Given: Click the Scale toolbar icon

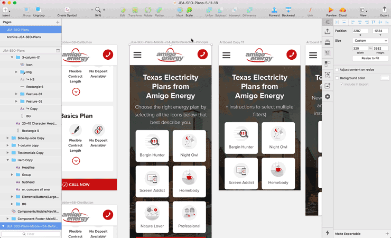Looking at the screenshot, I should (x=189, y=10).
